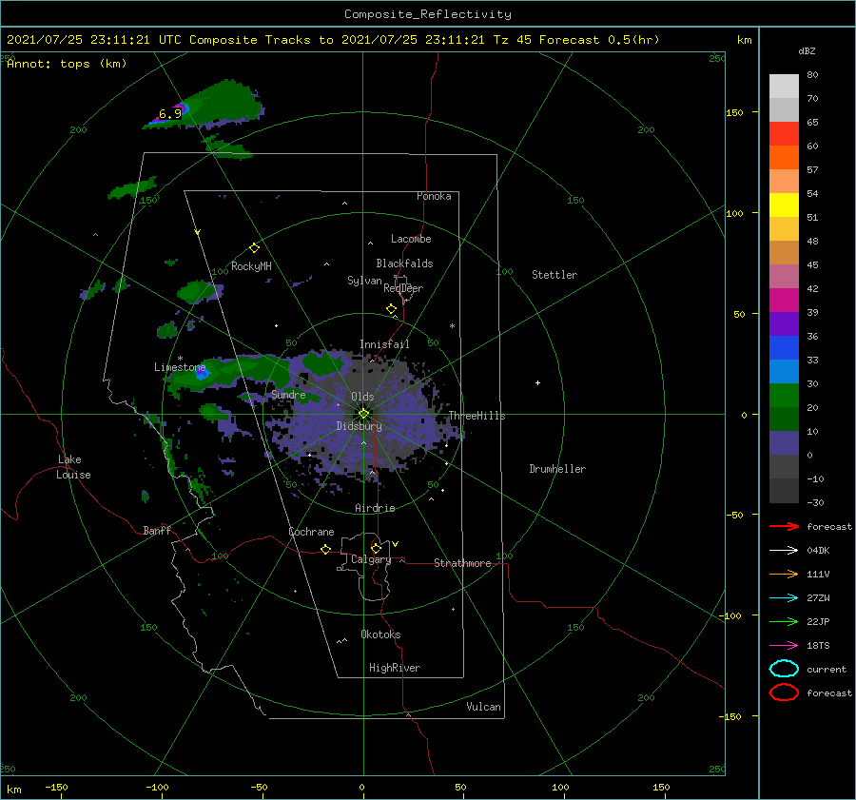Click the Composite_Reflectivity title
This screenshot has width=856, height=800.
(x=428, y=14)
